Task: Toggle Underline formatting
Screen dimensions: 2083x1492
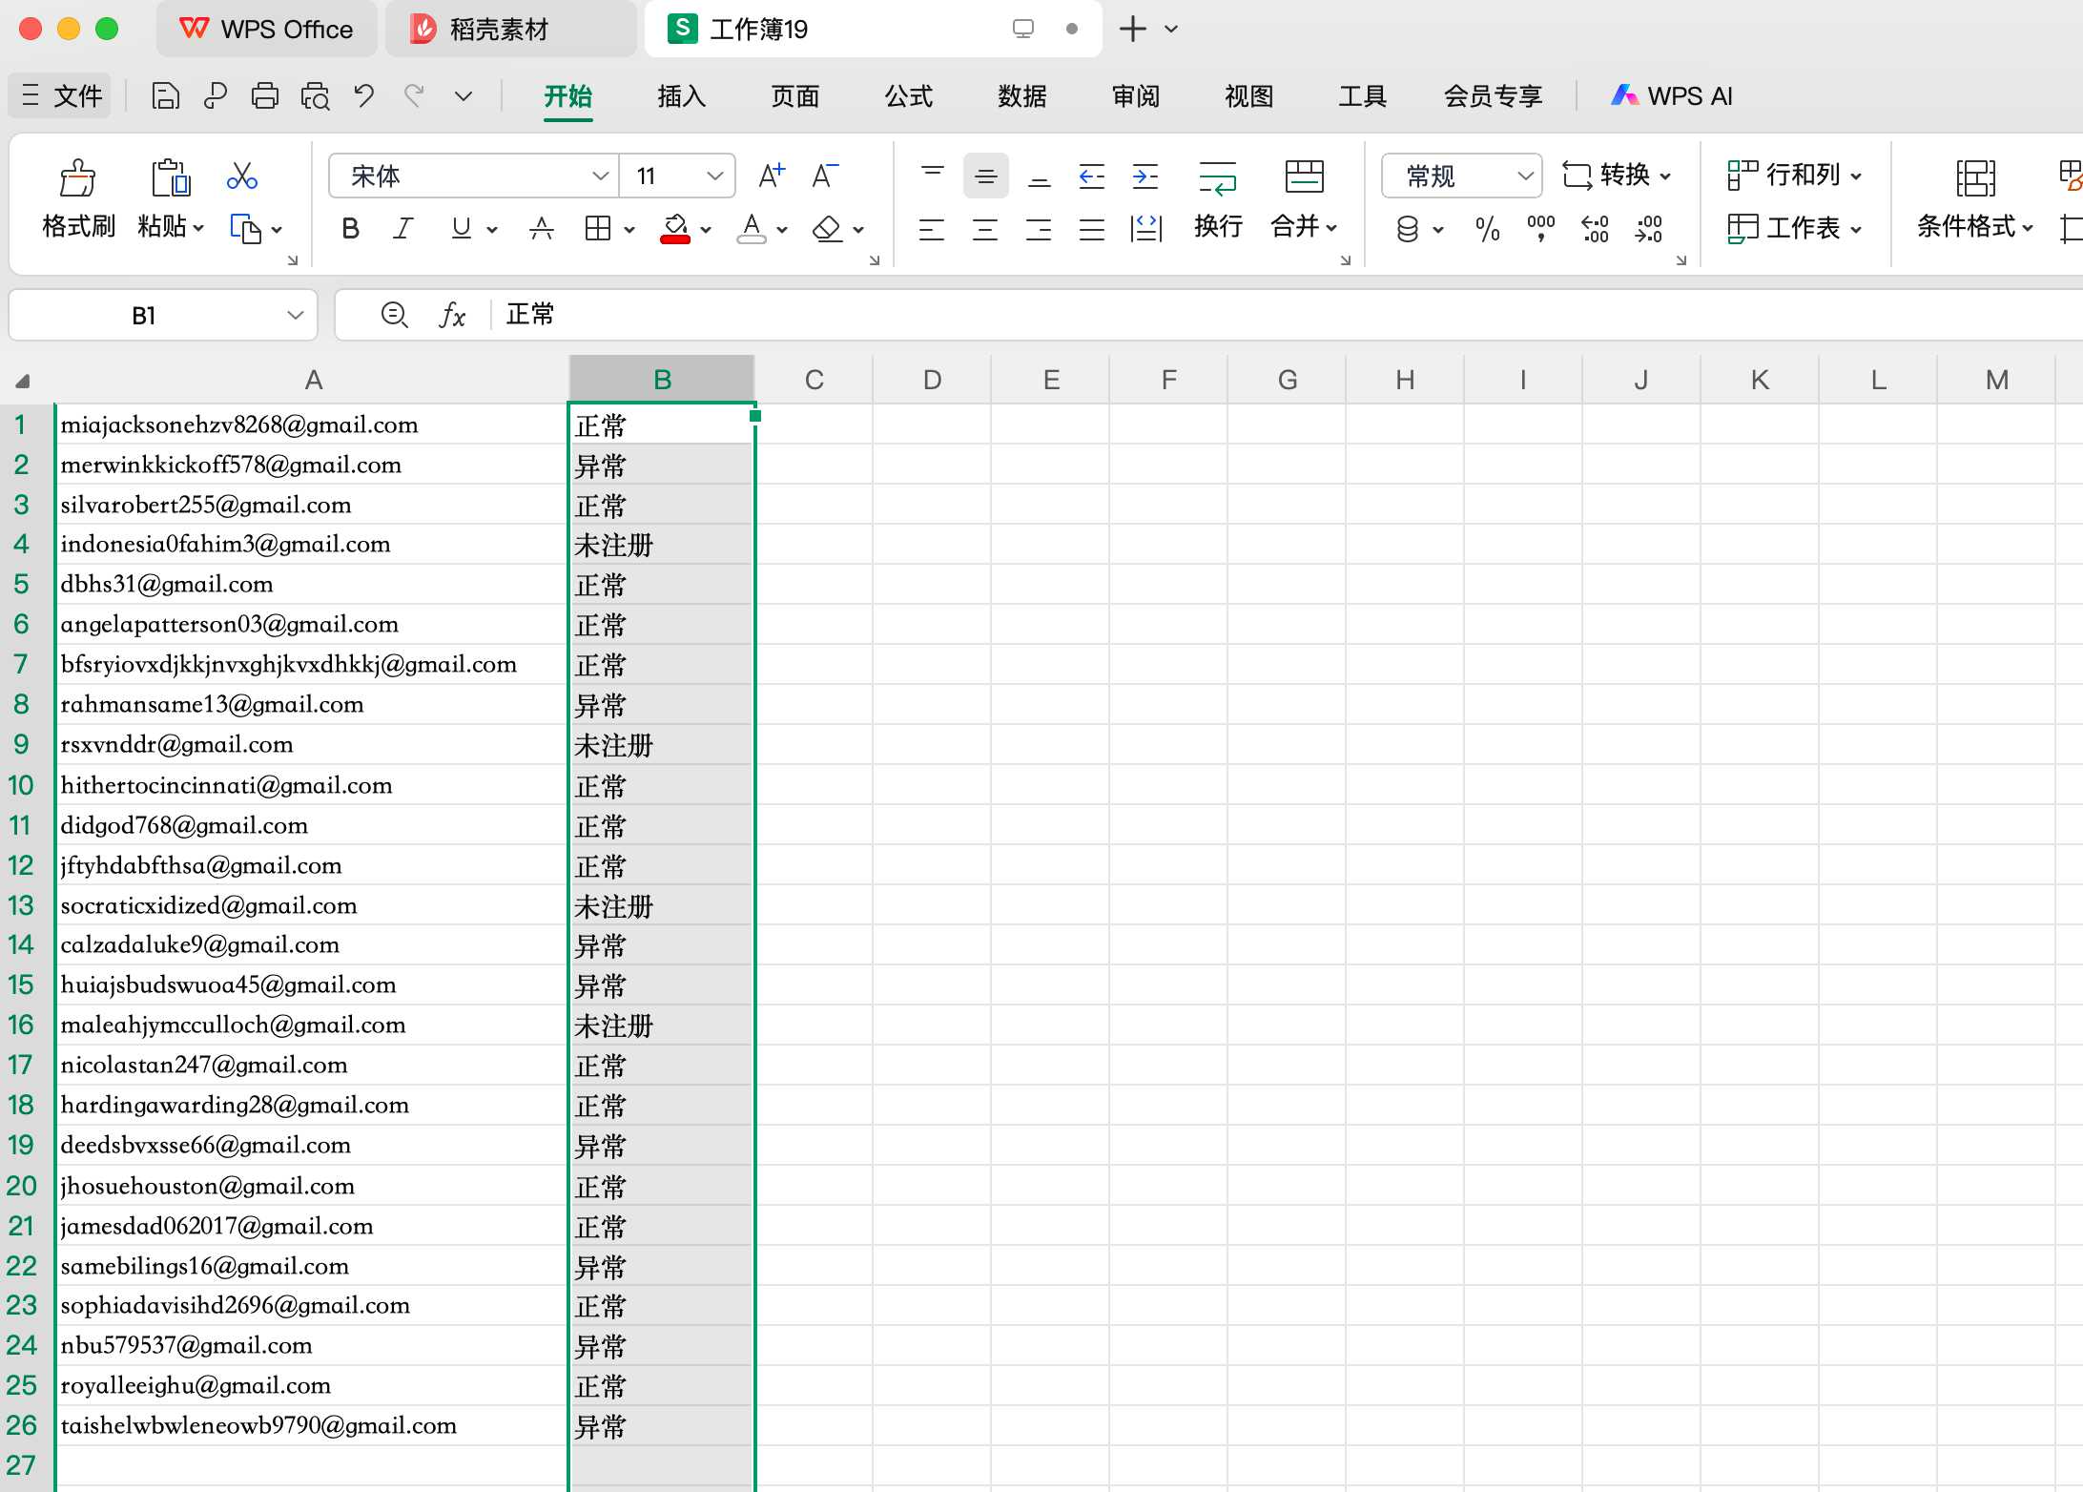Action: (462, 229)
